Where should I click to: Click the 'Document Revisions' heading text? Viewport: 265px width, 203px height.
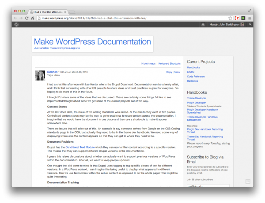(x=61, y=142)
